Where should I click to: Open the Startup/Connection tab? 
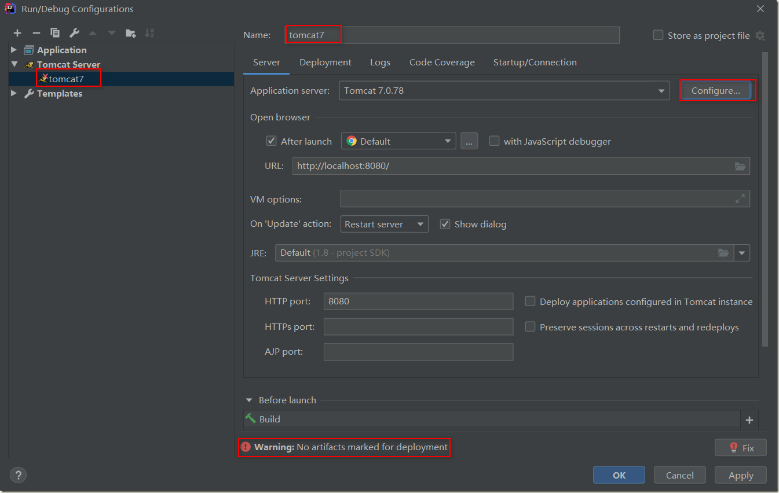coord(535,62)
